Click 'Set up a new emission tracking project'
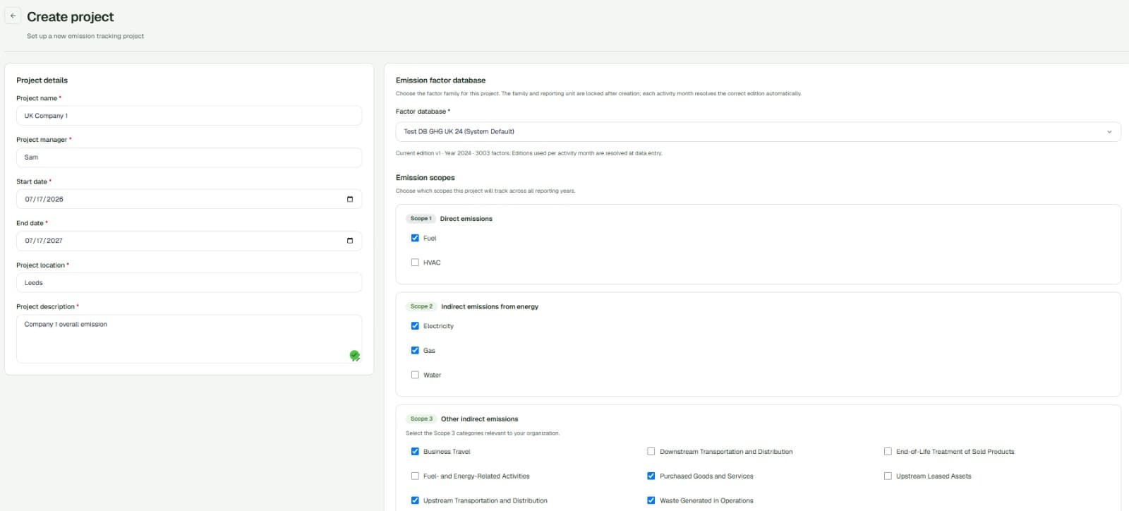Viewport: 1129px width, 511px height. pos(85,36)
